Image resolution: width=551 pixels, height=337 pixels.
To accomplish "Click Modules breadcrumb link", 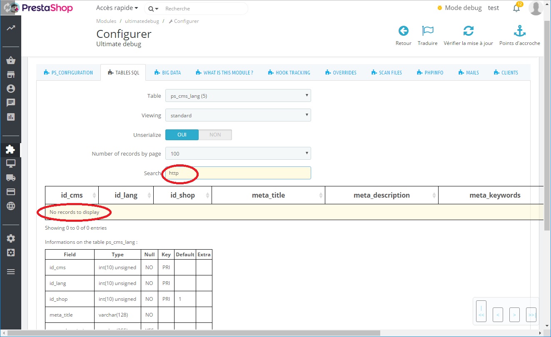I will (x=106, y=21).
